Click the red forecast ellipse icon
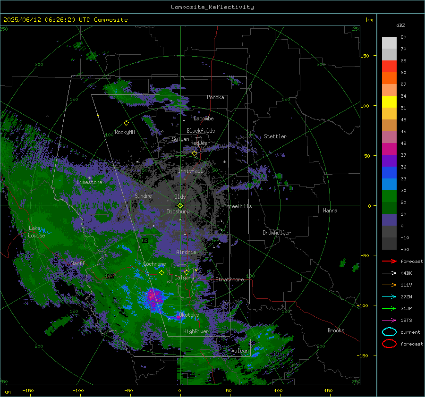Image resolution: width=425 pixels, height=397 pixels. tap(389, 344)
